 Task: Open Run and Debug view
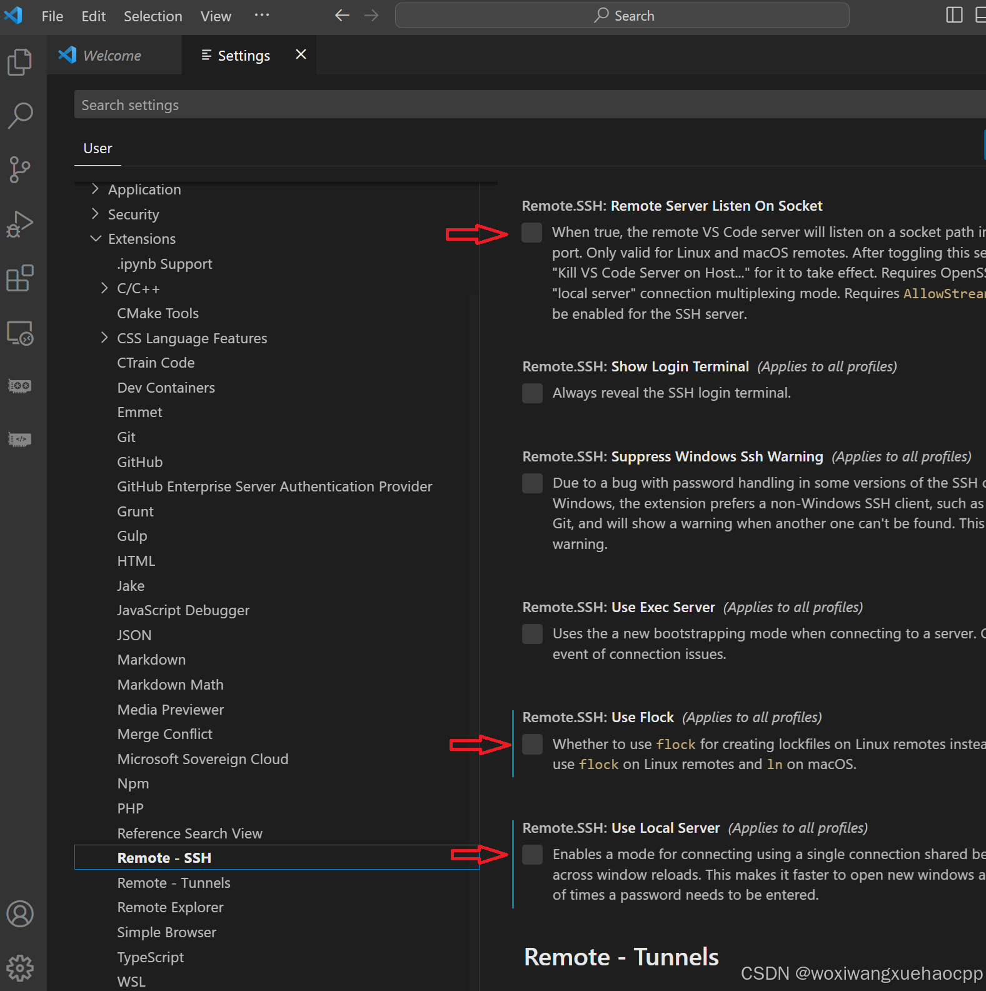coord(20,224)
